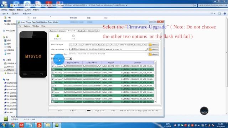Toggle the Explorer preview pane icon
Screen dimensions: 228x128
point(219,14)
